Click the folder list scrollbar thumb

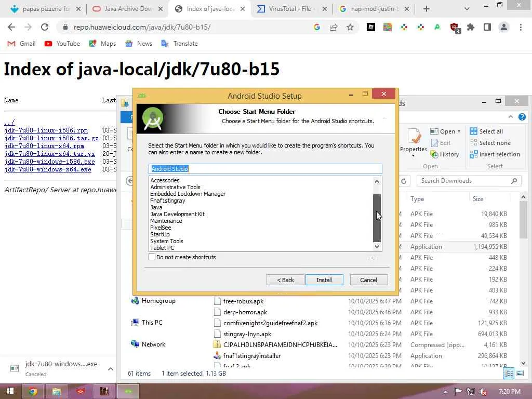pos(377,218)
